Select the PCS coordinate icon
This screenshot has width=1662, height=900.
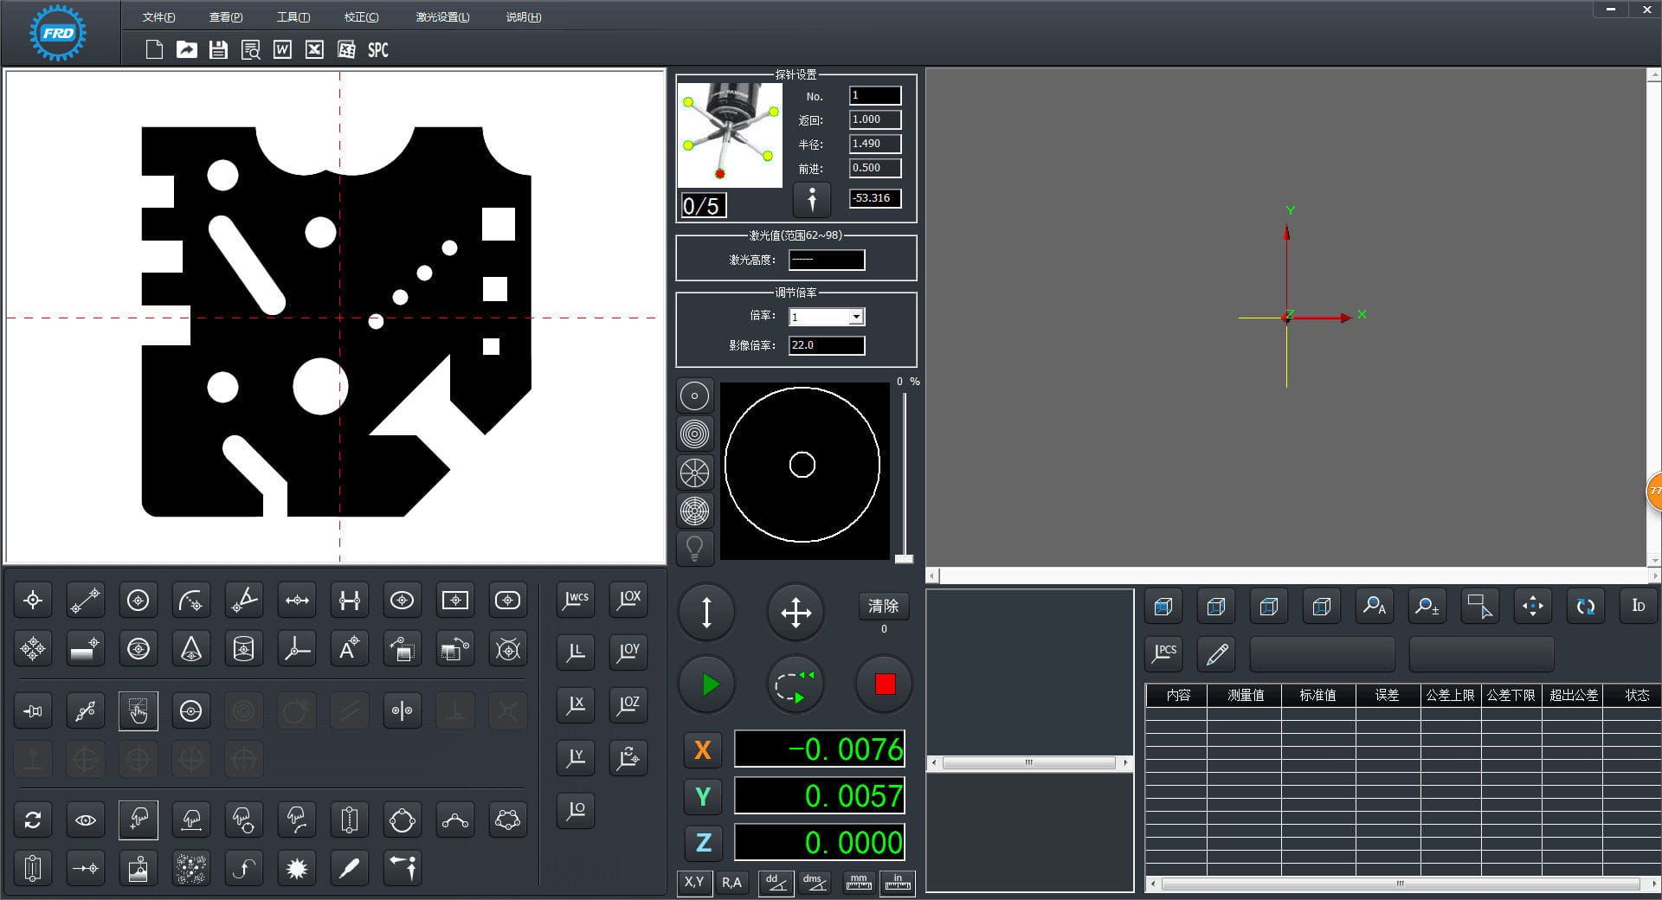click(1163, 654)
